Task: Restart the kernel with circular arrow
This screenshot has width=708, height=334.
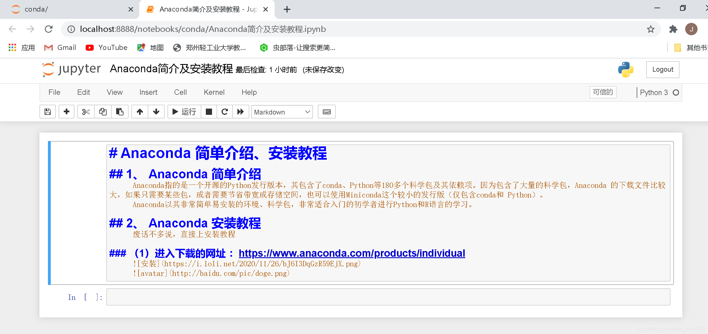Action: [x=225, y=112]
